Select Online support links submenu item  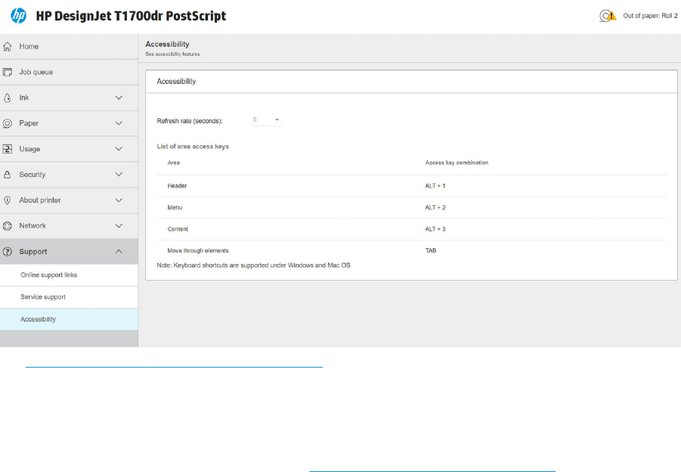click(x=69, y=275)
